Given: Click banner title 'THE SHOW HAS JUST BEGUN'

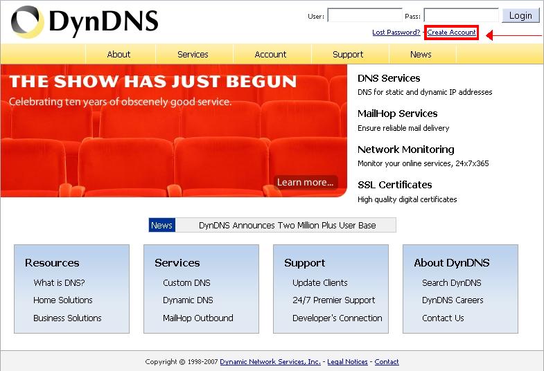Looking at the screenshot, I should click(152, 82).
